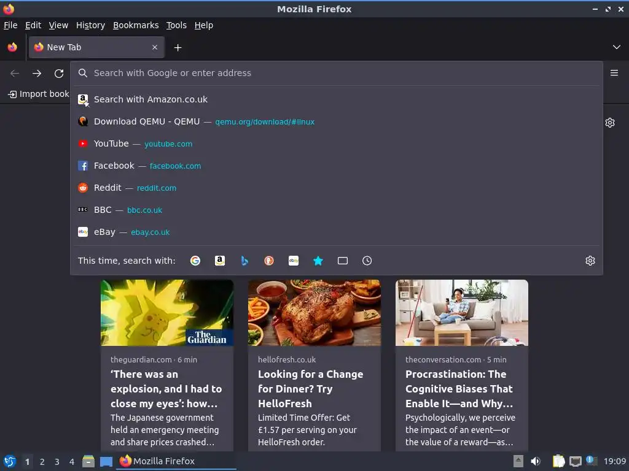Open Procrastination Cognitive Biases headline
629x471 pixels.
pyautogui.click(x=459, y=389)
